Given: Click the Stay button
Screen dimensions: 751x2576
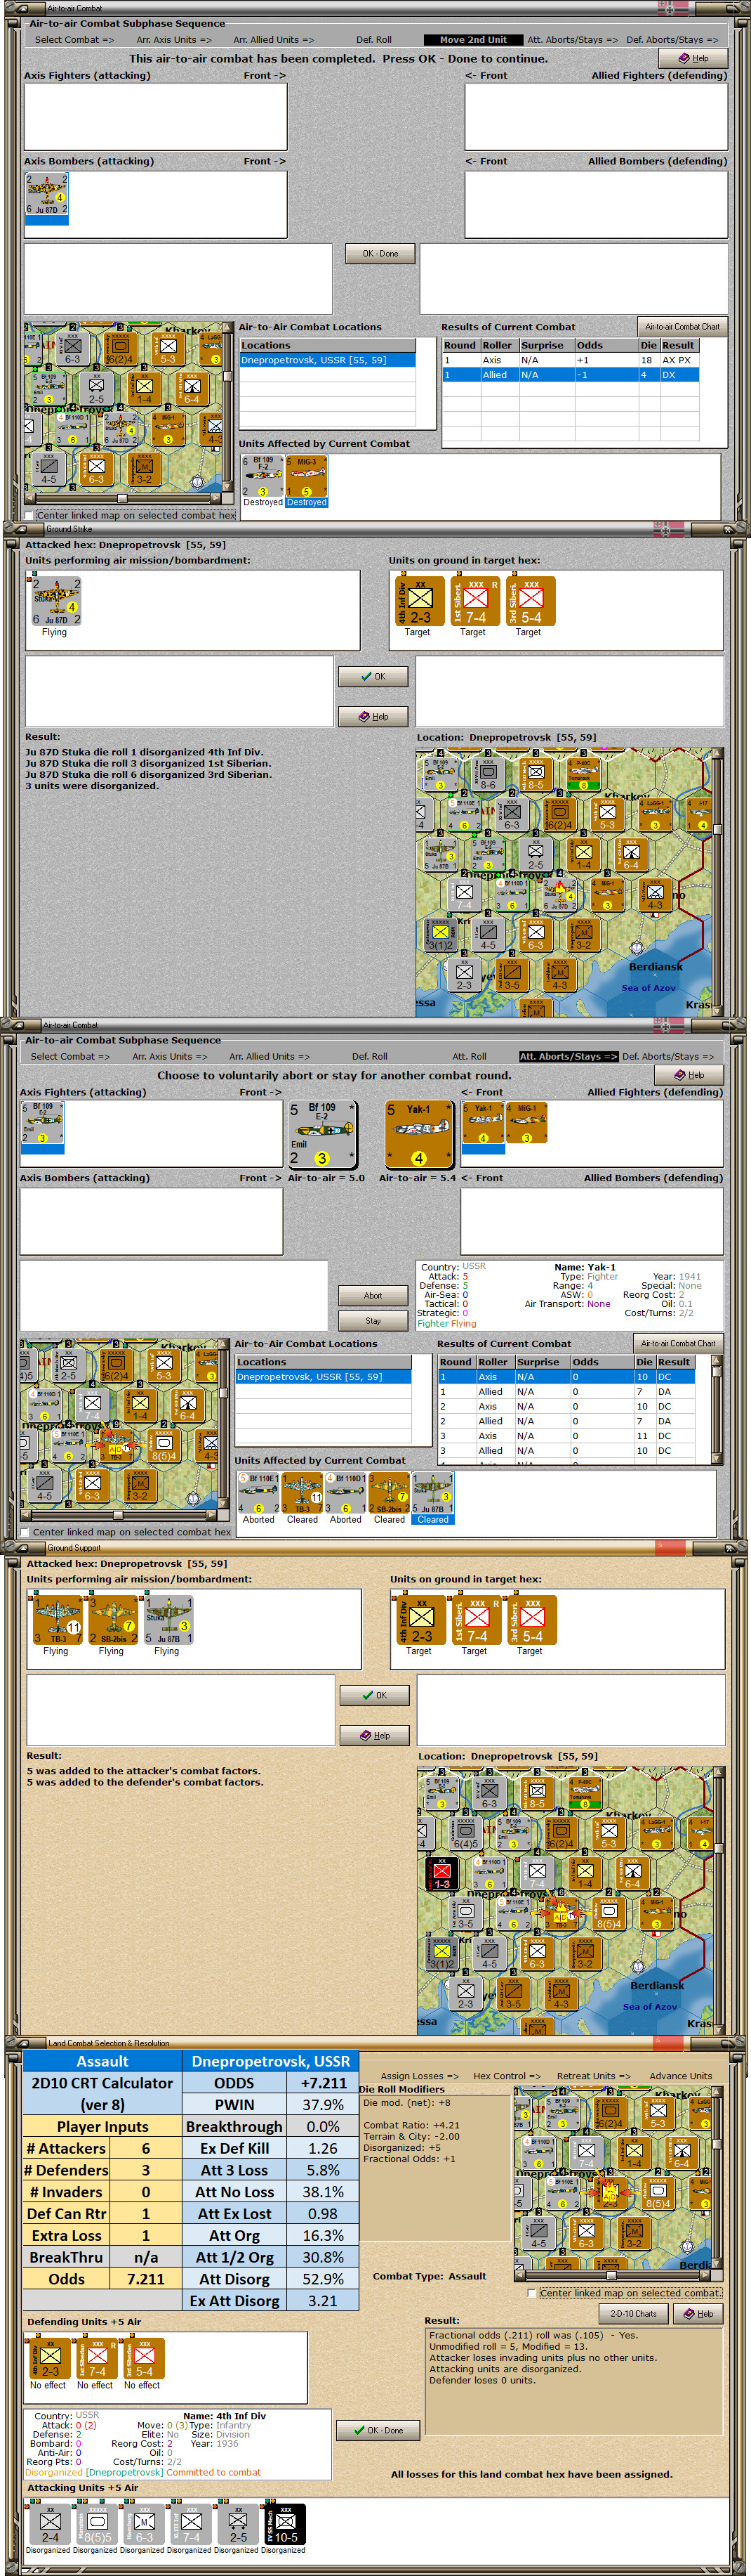Looking at the screenshot, I should pyautogui.click(x=373, y=1321).
